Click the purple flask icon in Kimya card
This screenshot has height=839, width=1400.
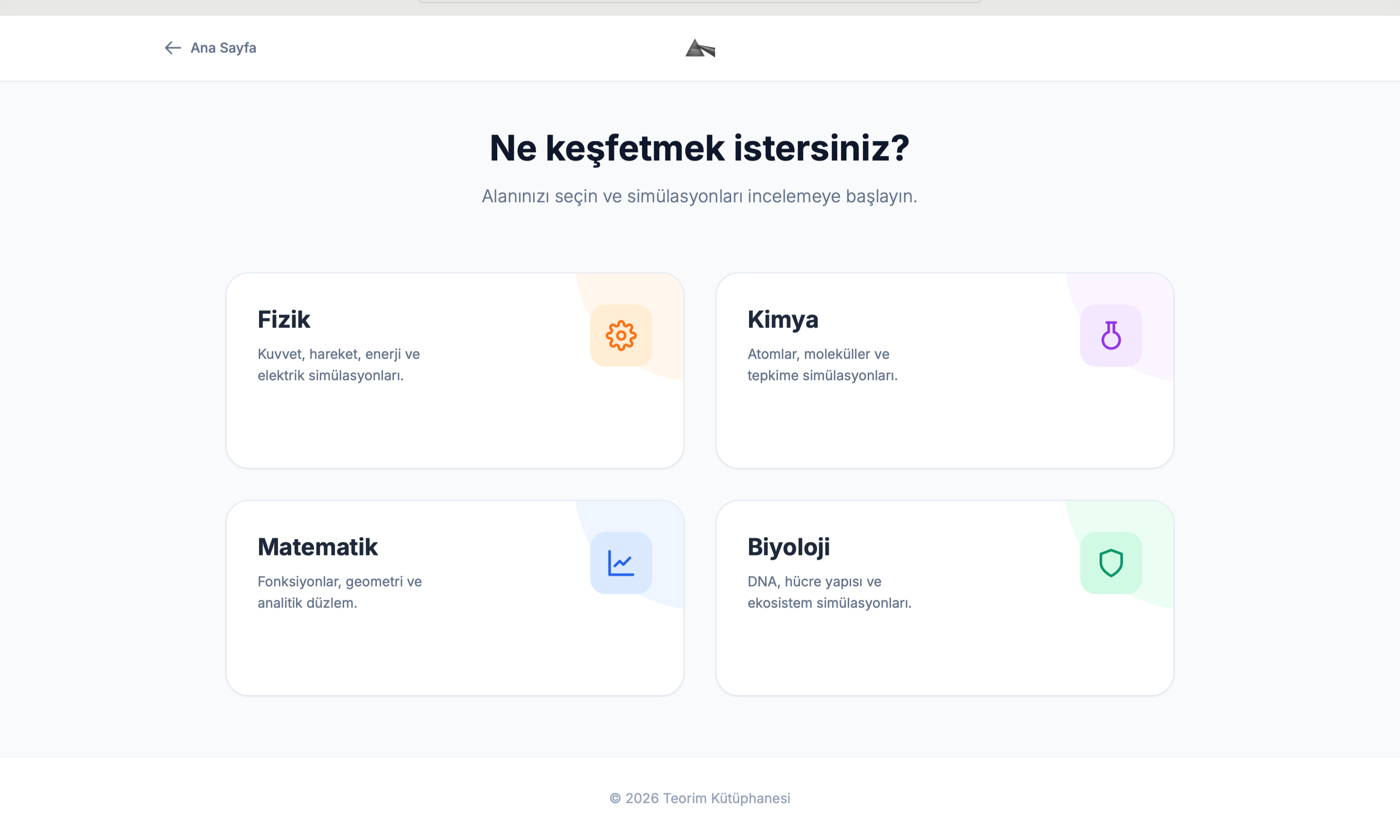[x=1110, y=335]
